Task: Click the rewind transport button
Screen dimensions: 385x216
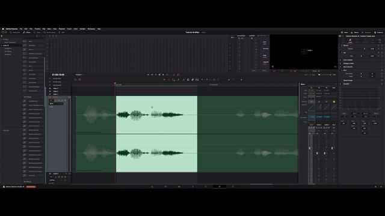Action: pos(148,74)
